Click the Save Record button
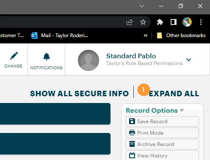Viewport: 210px width, 160px height. pyautogui.click(x=162, y=122)
